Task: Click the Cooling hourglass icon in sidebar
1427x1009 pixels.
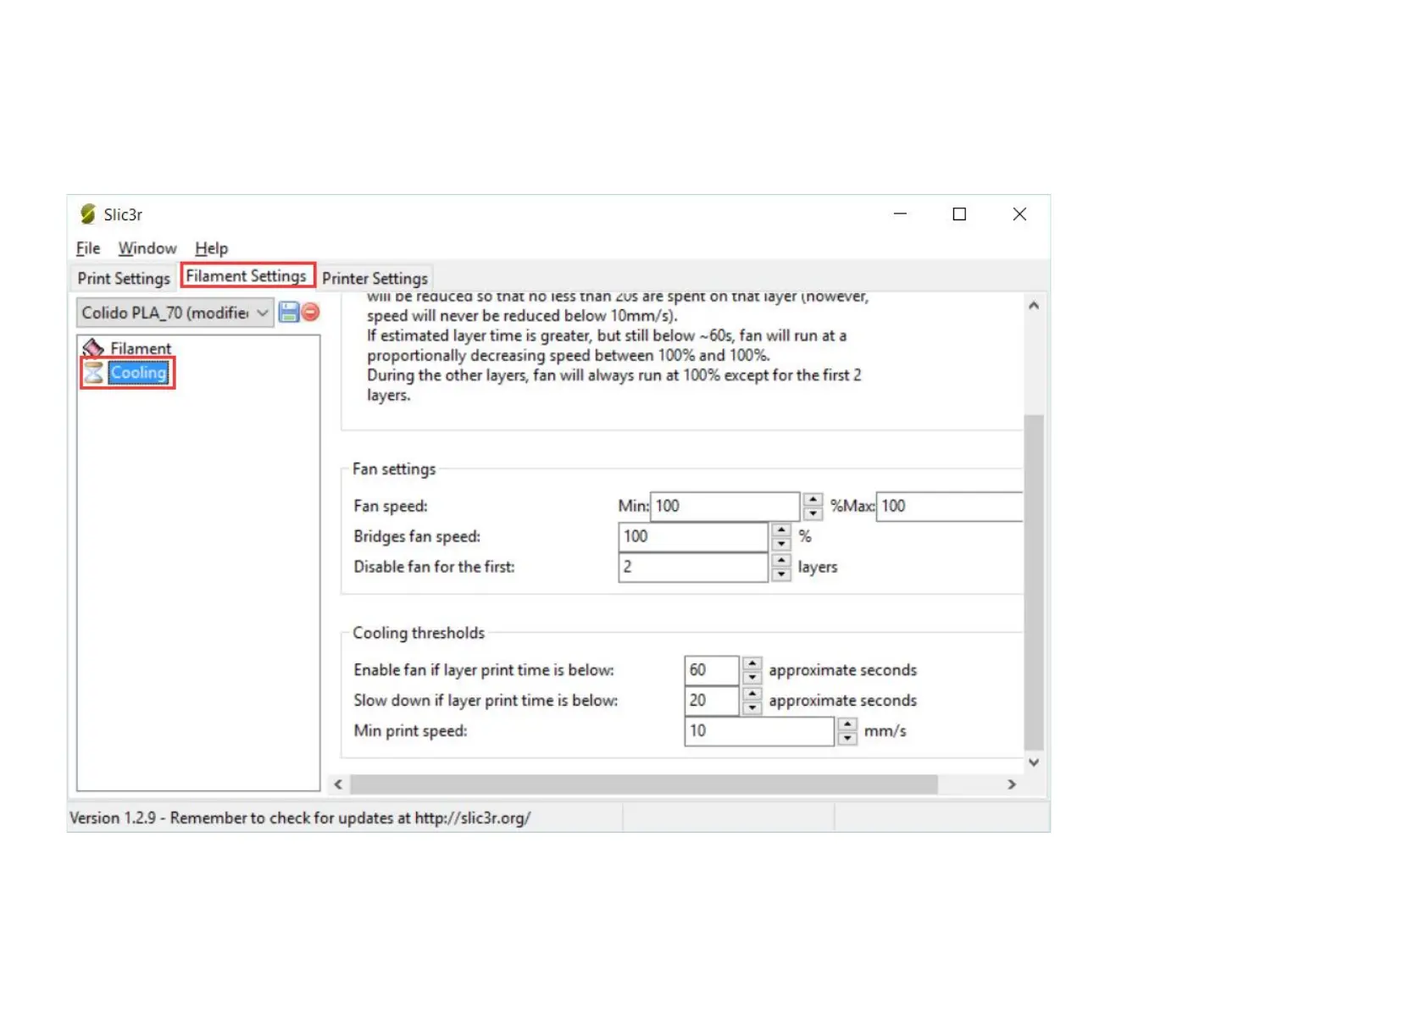Action: coord(93,373)
